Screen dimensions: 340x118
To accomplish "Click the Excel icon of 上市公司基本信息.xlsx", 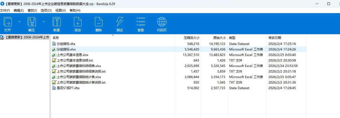I will pos(54,55).
